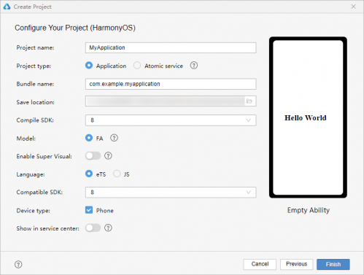
Task: Click the 'Configure Your Project (HarmonyOS)' heading
Action: pos(75,28)
